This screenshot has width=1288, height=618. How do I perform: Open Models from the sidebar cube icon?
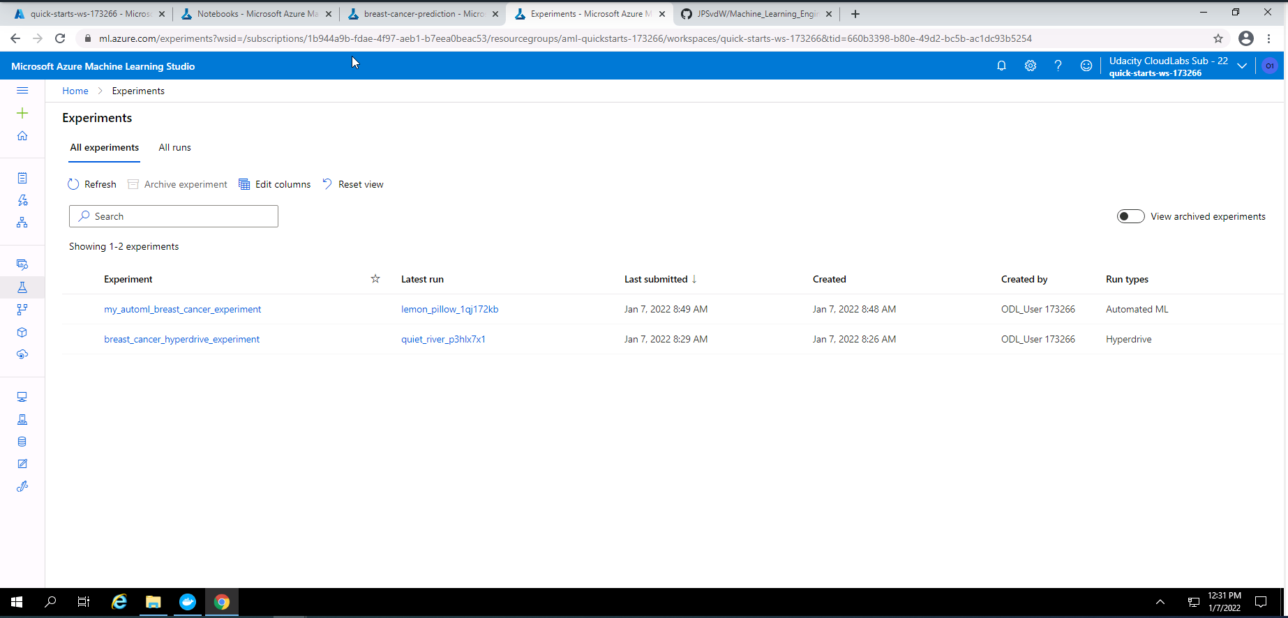[22, 332]
